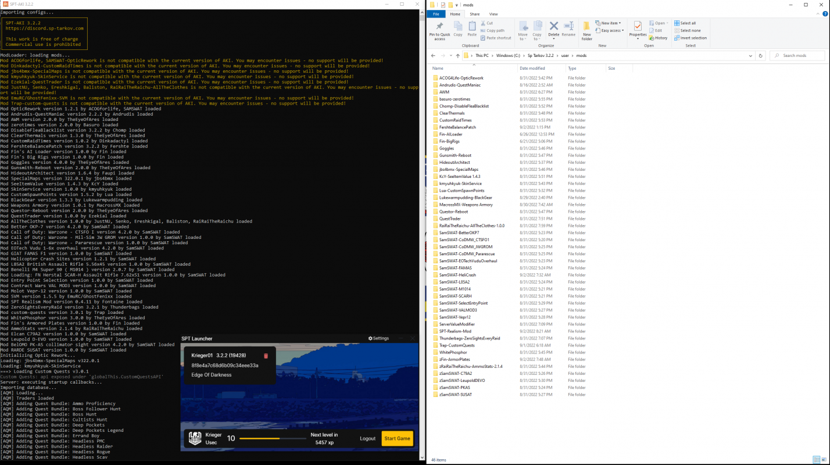Refresh the mods folder view
The height and width of the screenshot is (465, 830).
point(760,56)
